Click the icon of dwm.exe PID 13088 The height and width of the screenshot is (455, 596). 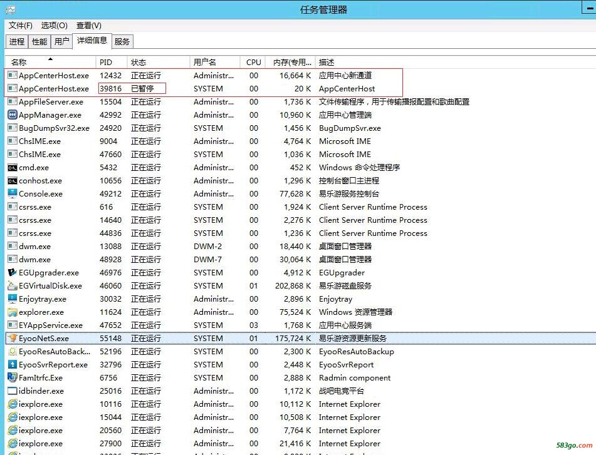click(13, 247)
